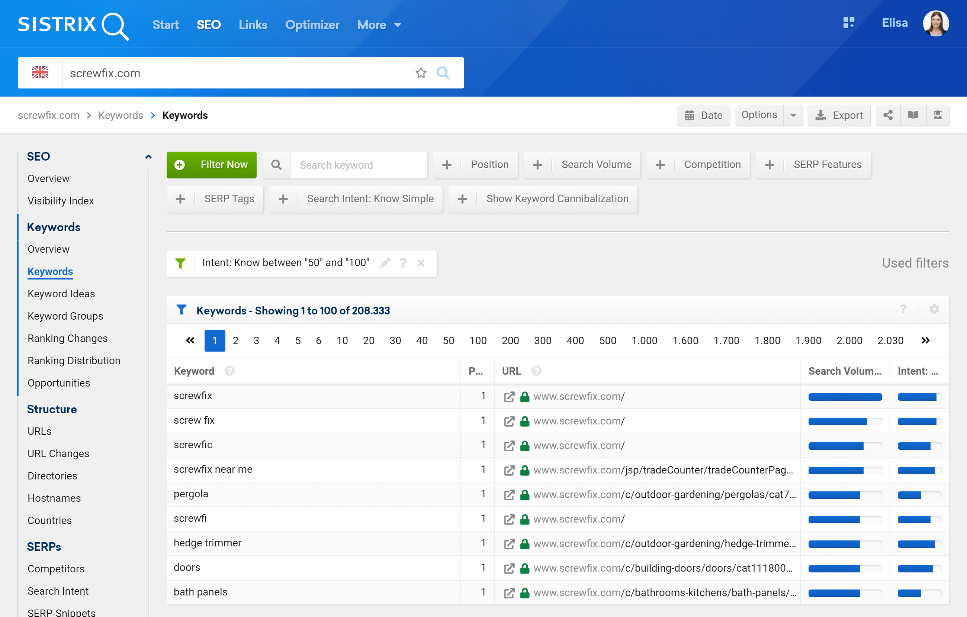Focus the Search keyword input
The width and height of the screenshot is (967, 617).
click(358, 165)
